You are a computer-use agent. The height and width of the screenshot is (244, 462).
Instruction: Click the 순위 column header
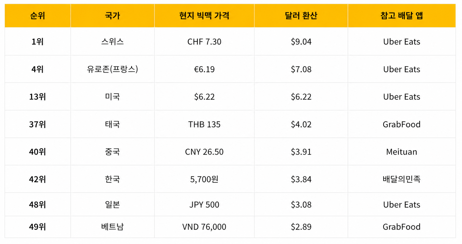37,16
